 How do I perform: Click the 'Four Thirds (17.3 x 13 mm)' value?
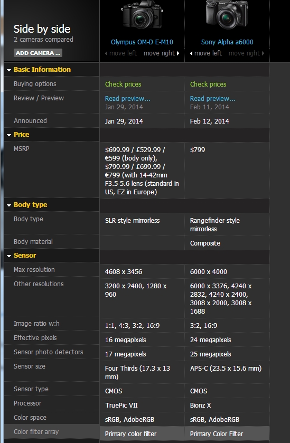[137, 372]
